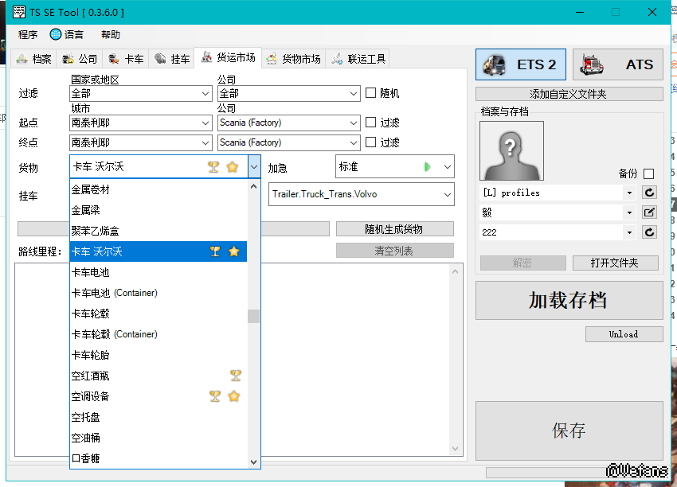The image size is (677, 487).
Task: Enable the 随机 random checkbox
Action: click(x=371, y=93)
